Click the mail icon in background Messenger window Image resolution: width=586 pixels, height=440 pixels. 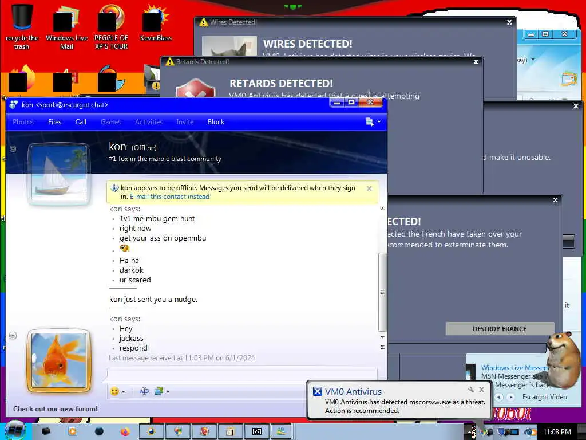[x=569, y=79]
